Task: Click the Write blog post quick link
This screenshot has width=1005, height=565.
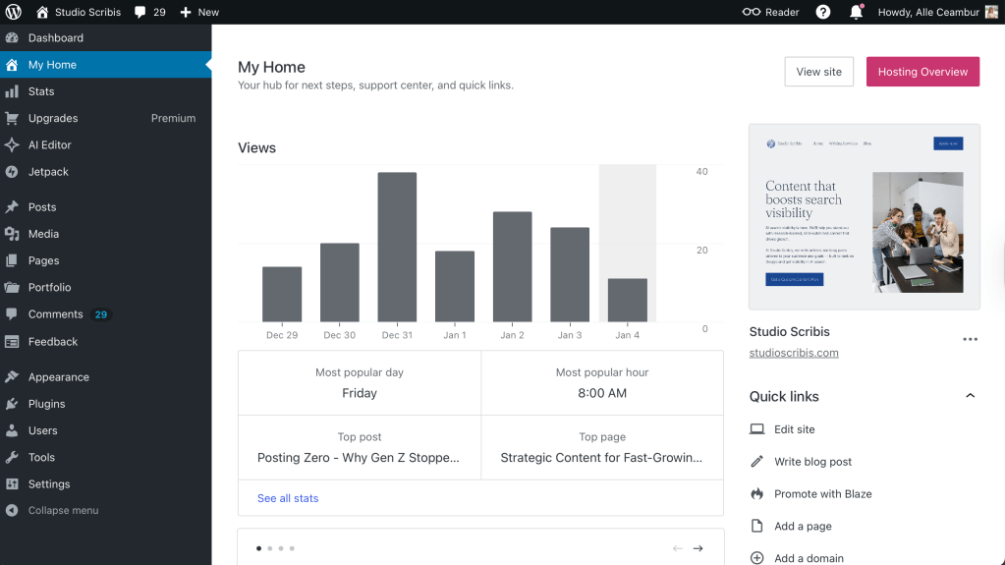Action: [x=812, y=462]
